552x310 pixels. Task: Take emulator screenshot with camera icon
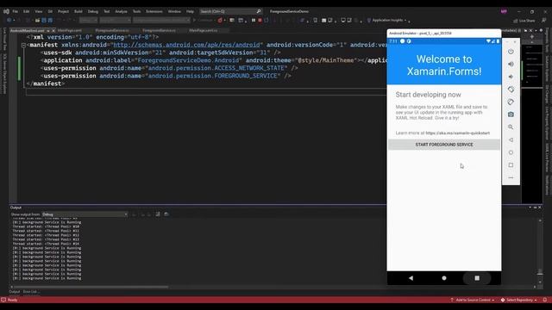(x=511, y=115)
